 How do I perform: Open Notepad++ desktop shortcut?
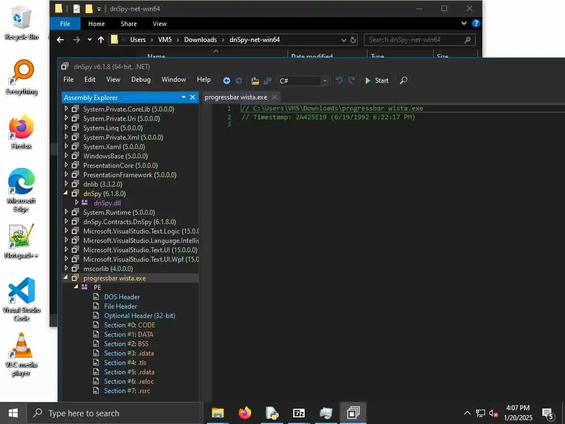[21, 241]
